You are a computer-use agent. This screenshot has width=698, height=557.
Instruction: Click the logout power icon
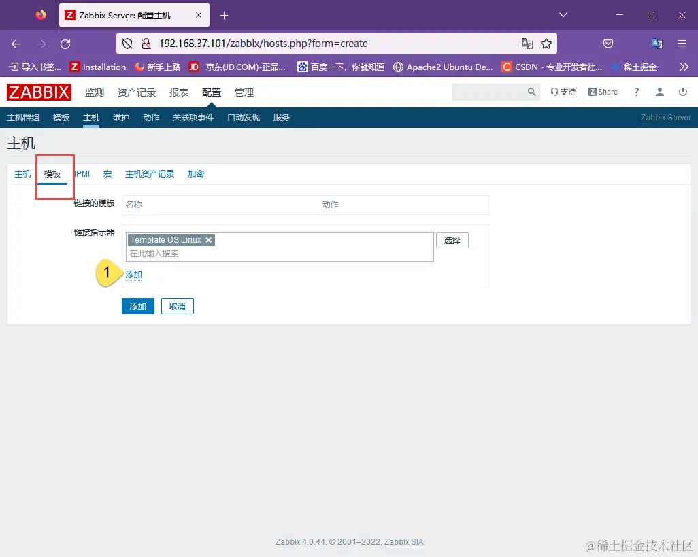(x=683, y=91)
